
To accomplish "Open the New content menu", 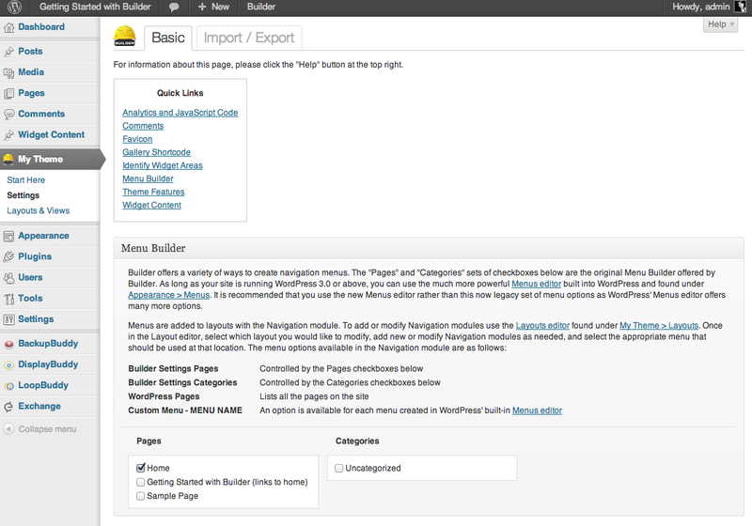I will pos(213,7).
